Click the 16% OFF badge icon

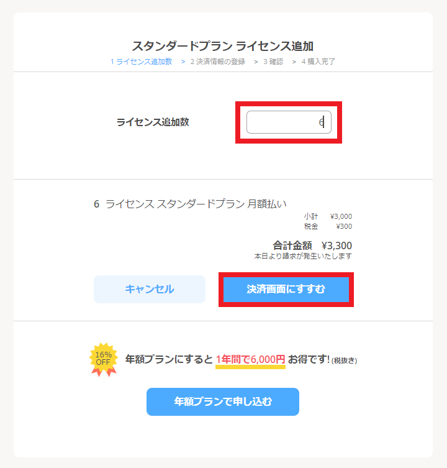click(103, 359)
